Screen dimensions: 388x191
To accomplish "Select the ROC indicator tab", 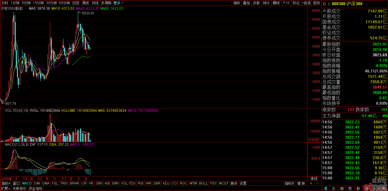I will (183, 183).
